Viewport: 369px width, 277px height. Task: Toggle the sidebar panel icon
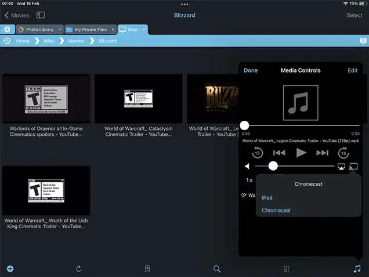41,15
